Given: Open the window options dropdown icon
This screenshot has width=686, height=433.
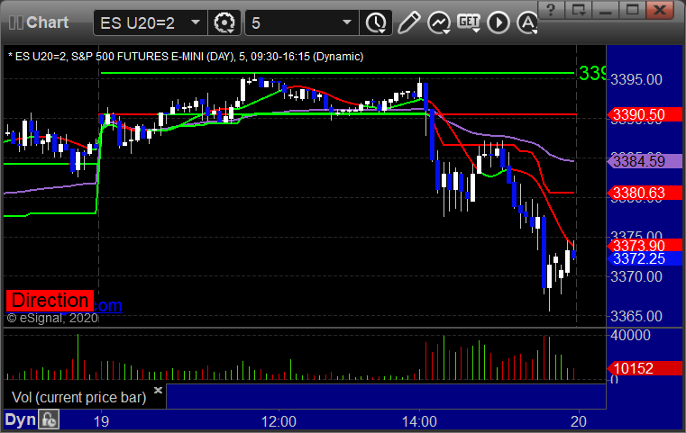Looking at the screenshot, I should click(579, 10).
